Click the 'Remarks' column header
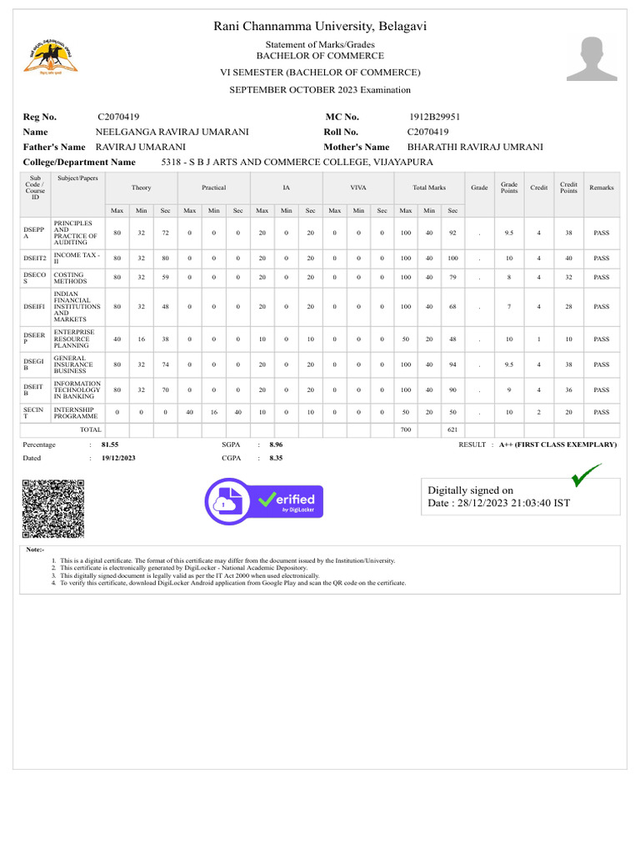This screenshot has height=854, width=640. click(x=602, y=188)
